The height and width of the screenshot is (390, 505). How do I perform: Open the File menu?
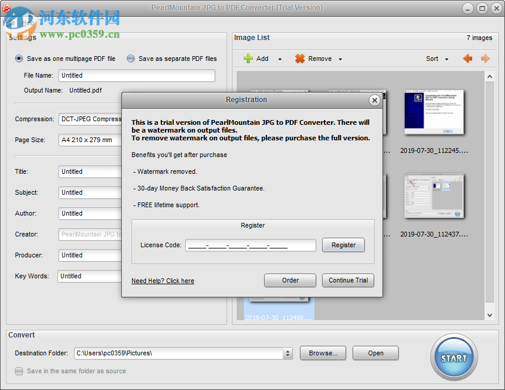pyautogui.click(x=9, y=23)
